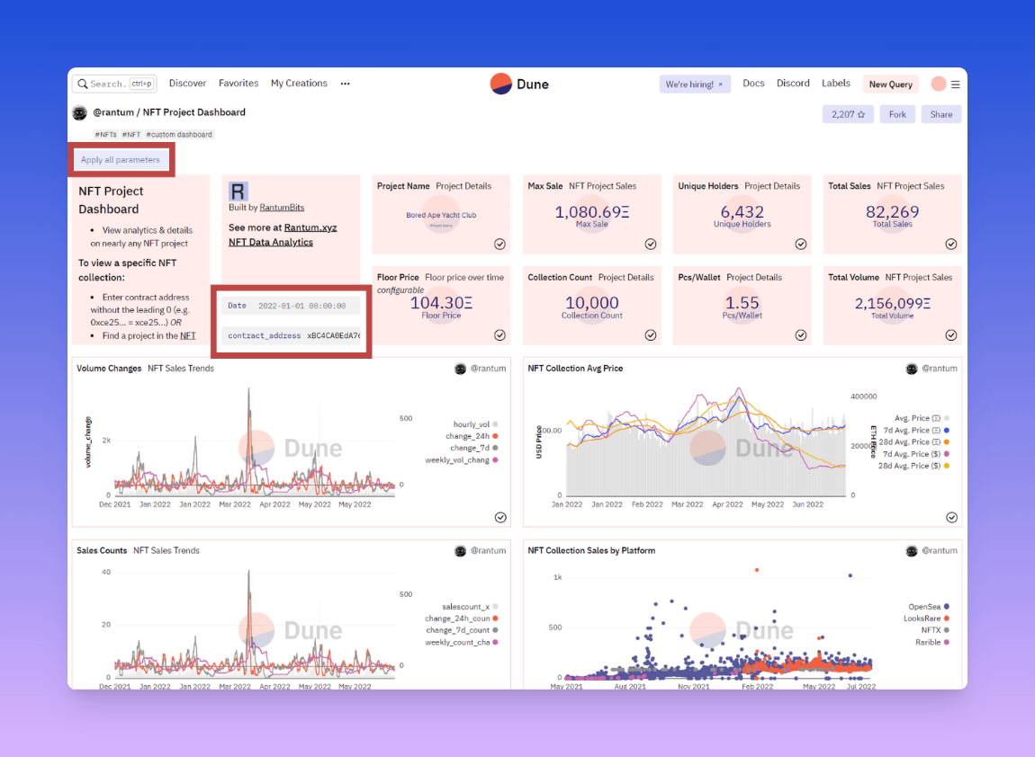This screenshot has height=757, width=1035.
Task: Click rantum avatar on Sales by Platform chart
Action: [911, 550]
